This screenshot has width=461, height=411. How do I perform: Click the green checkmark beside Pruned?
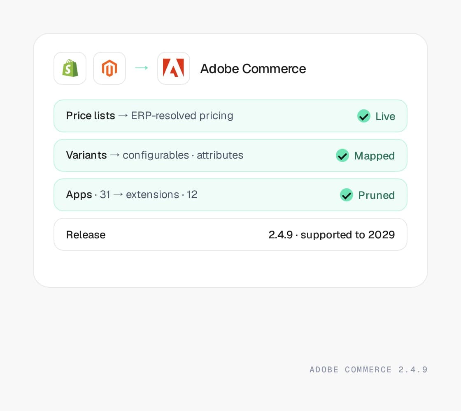(x=346, y=195)
